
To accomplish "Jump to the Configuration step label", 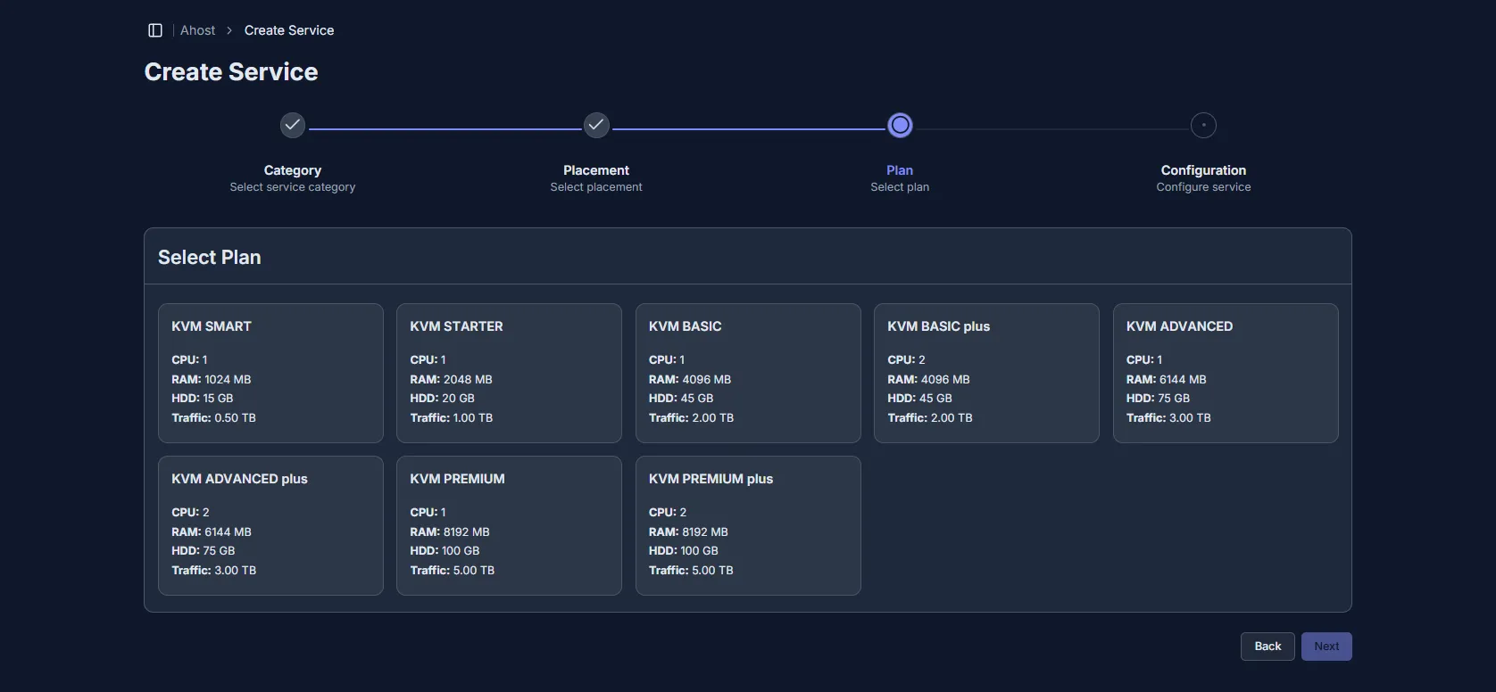I will pyautogui.click(x=1203, y=170).
